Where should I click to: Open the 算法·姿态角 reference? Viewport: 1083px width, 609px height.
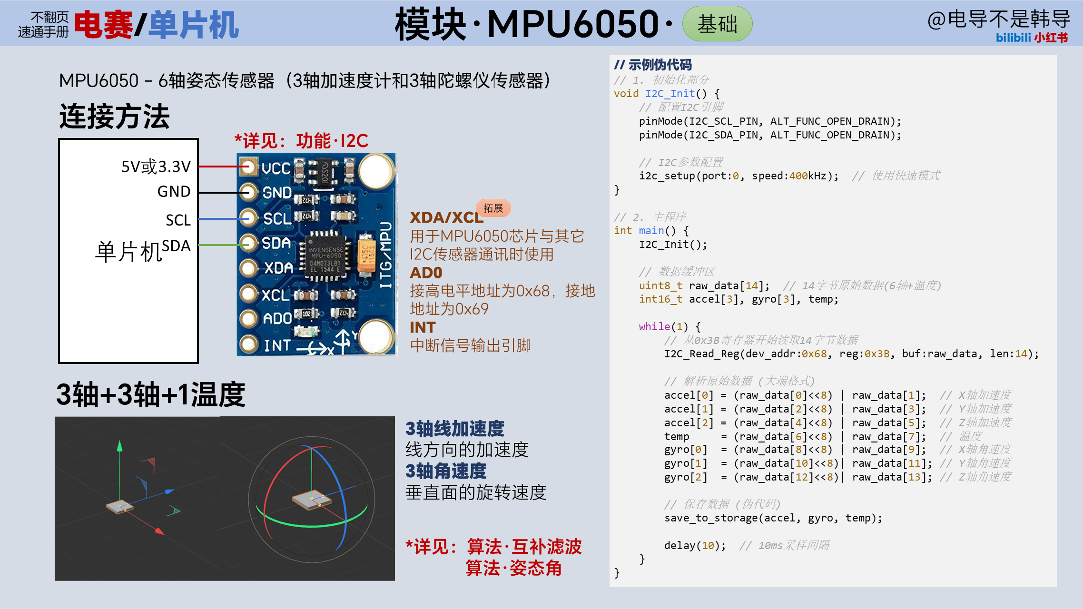click(x=514, y=568)
